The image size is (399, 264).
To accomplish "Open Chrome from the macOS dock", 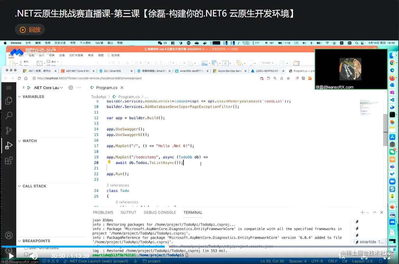I will coord(392,63).
